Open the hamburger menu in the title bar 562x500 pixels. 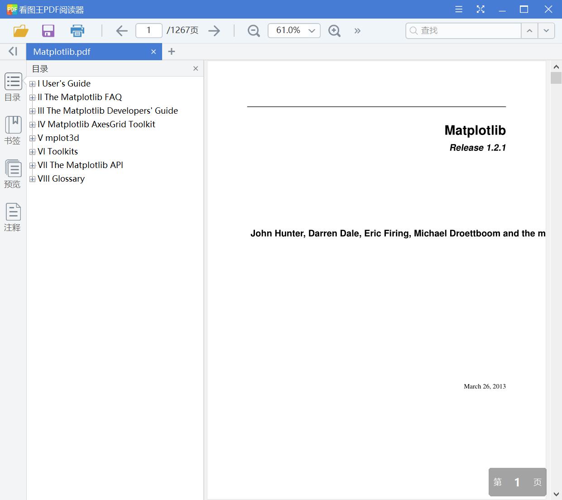click(458, 9)
